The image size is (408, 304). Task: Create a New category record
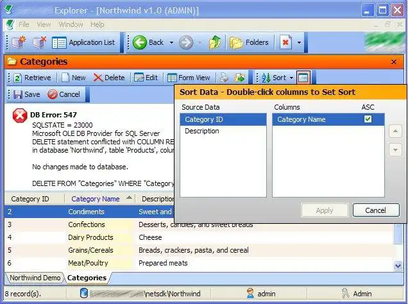coord(73,78)
